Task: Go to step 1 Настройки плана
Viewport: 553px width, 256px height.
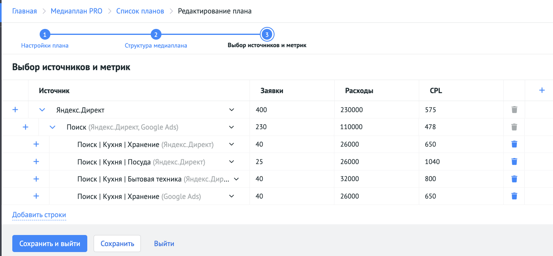Action: (x=45, y=35)
